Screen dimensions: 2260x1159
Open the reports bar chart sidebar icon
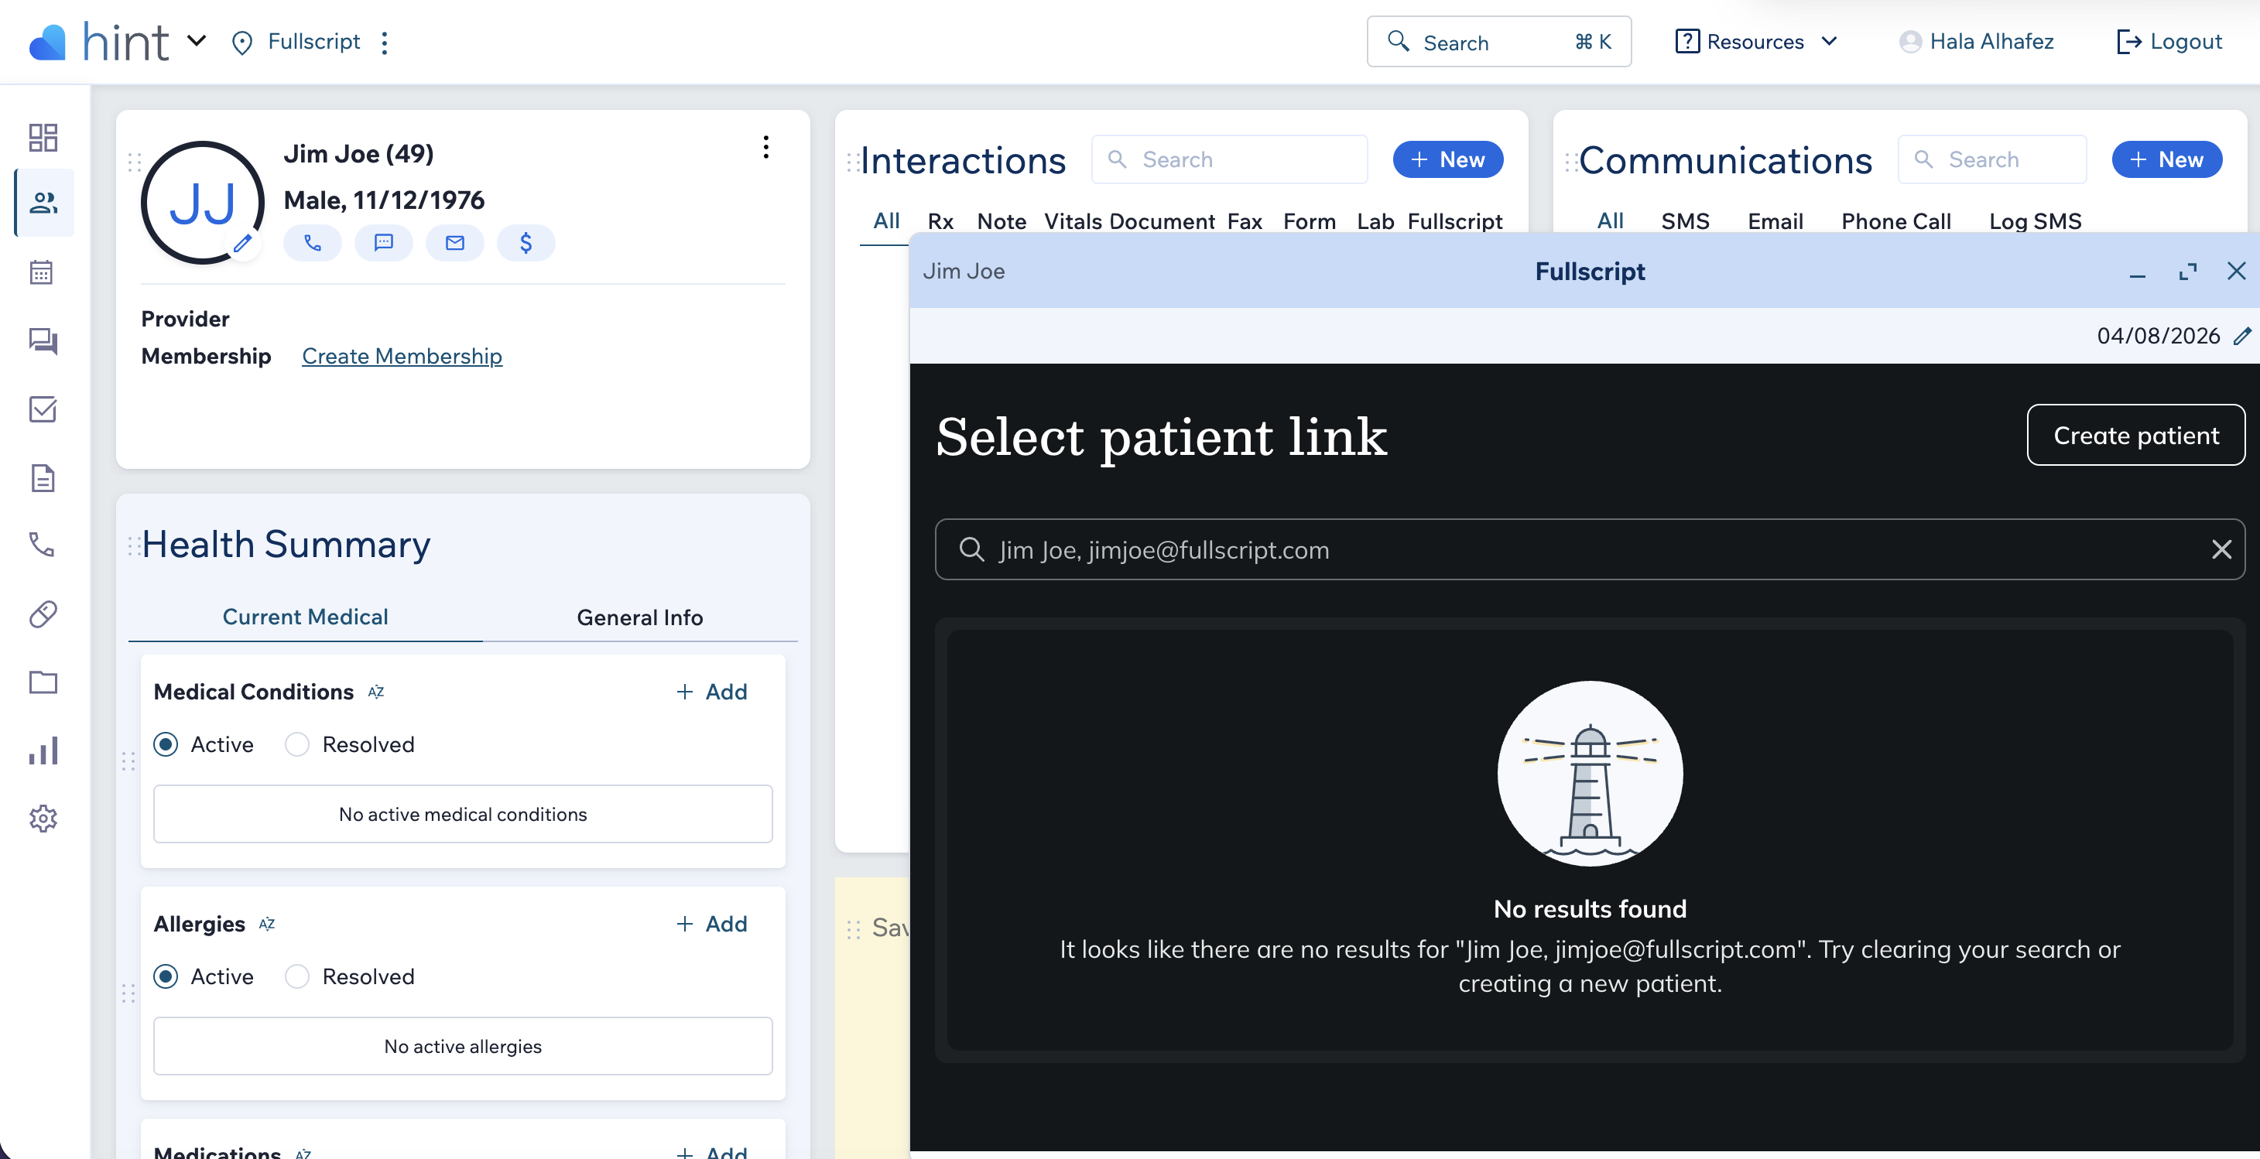[42, 750]
